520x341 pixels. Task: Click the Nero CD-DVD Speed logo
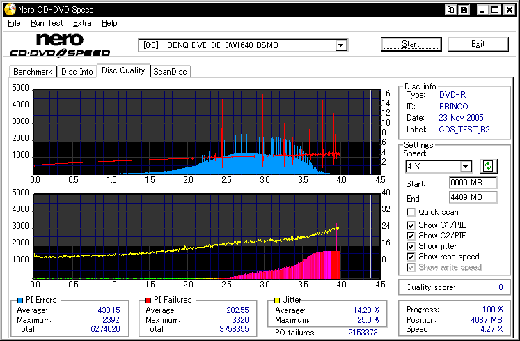coord(60,45)
